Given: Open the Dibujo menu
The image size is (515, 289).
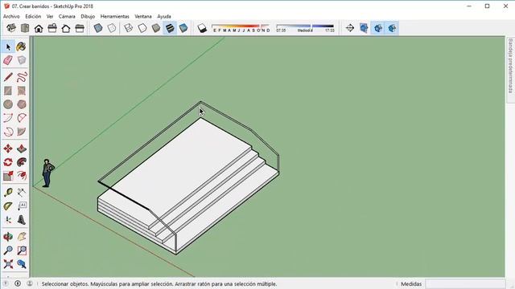Looking at the screenshot, I should [88, 16].
